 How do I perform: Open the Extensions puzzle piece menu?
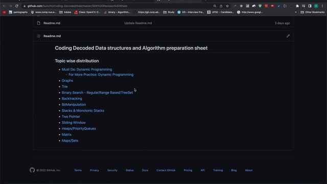(297, 6)
